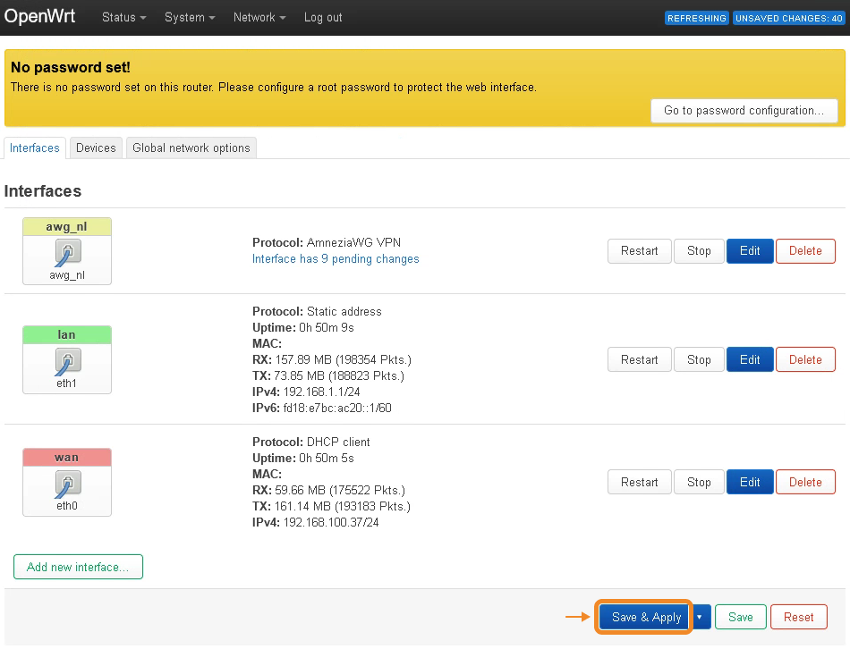Viewport: 850px width, 649px height.
Task: Expand the Status dropdown menu
Action: [x=123, y=18]
